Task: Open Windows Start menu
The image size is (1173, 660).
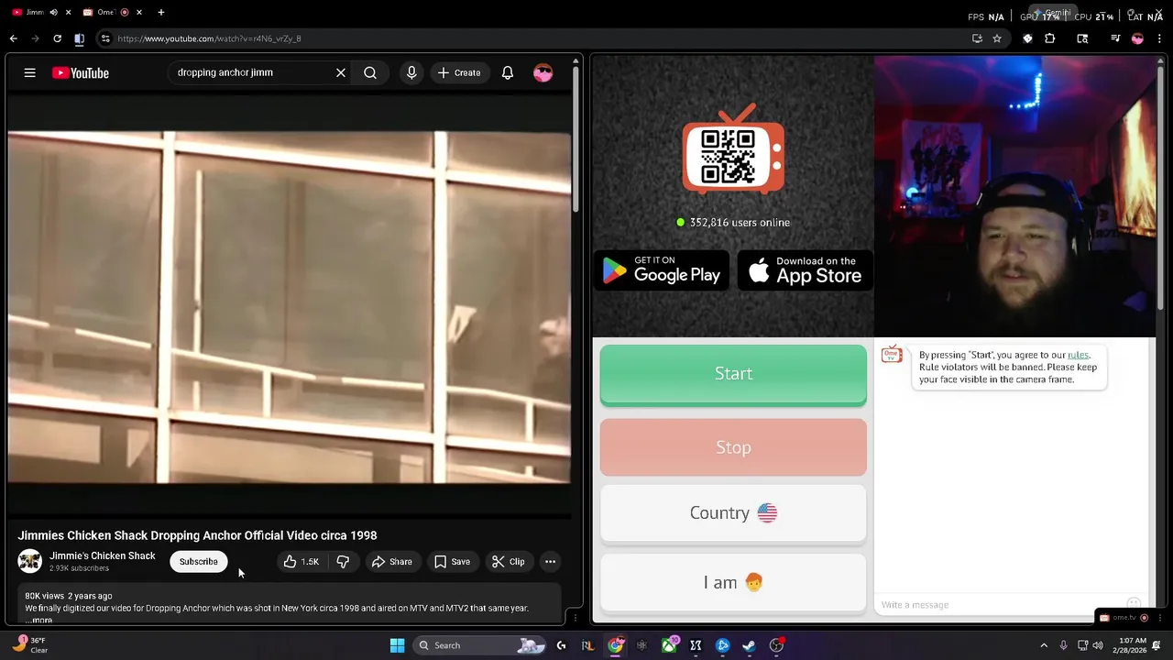Action: pos(397,645)
